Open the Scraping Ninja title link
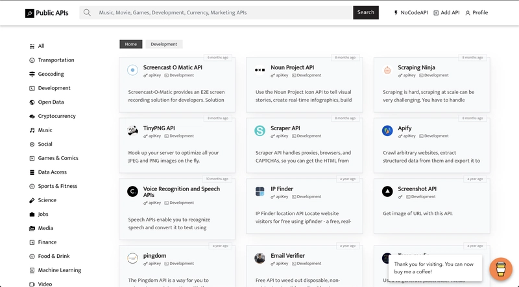 coord(416,67)
